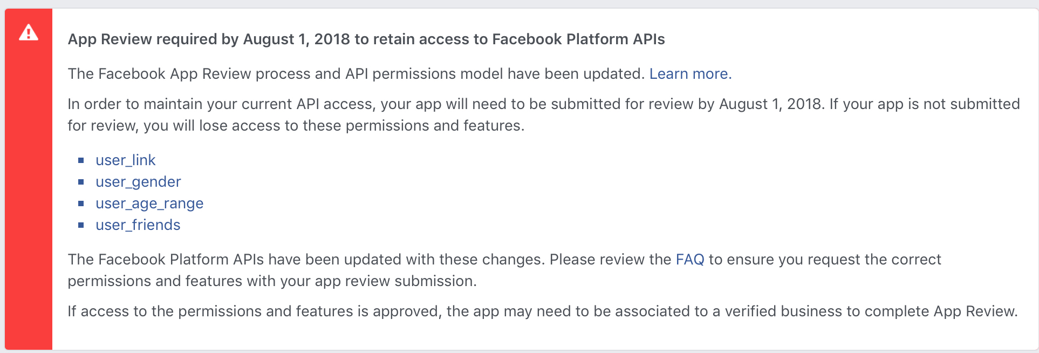Click the bullet beside user_gender

[81, 182]
